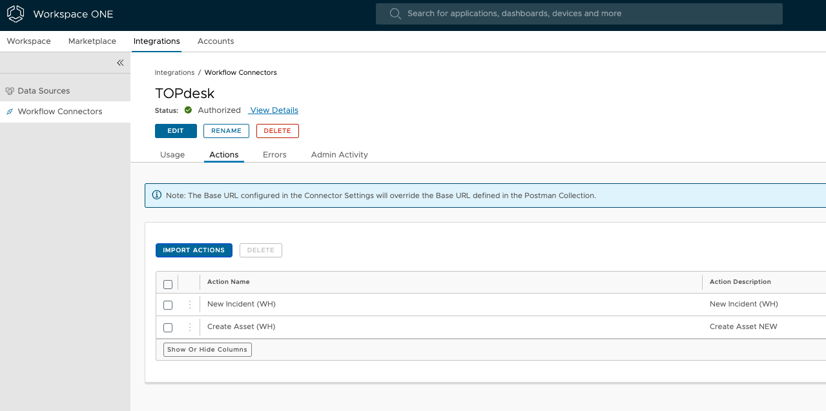The image size is (826, 411).
Task: Open the View Details link
Action: tap(273, 110)
